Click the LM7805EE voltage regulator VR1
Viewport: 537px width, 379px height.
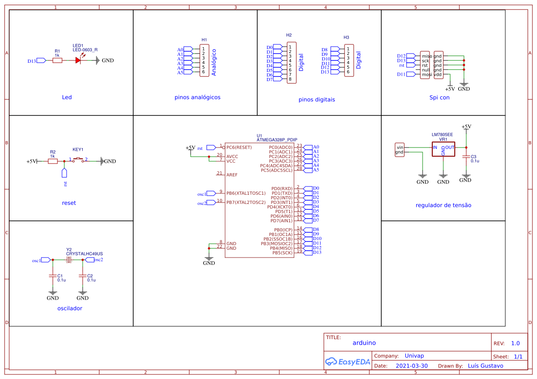point(443,148)
